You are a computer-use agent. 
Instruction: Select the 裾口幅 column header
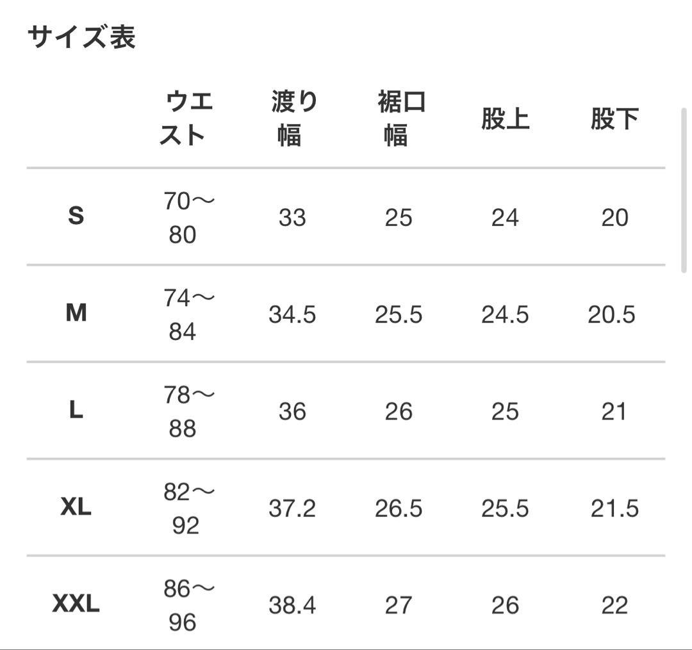tap(399, 118)
